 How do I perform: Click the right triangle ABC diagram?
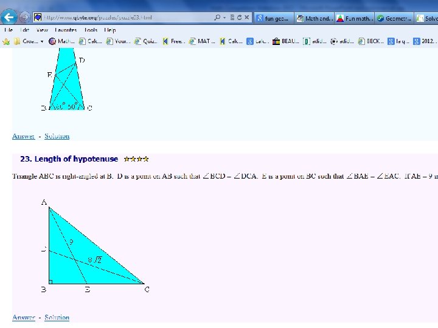click(95, 246)
